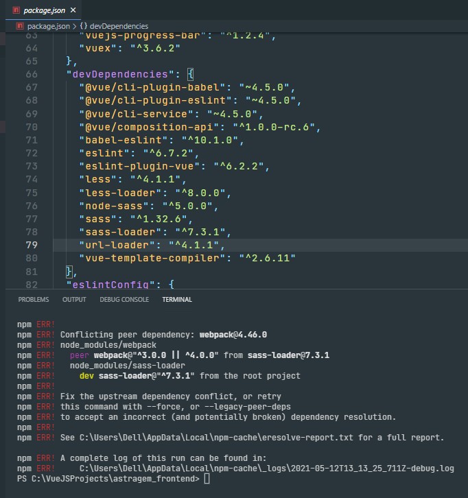Image resolution: width=468 pixels, height=498 pixels.
Task: Click node_modules/webpack terminal line
Action: [108, 345]
